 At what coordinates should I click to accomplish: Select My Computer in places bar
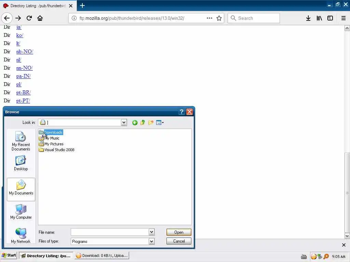21,212
